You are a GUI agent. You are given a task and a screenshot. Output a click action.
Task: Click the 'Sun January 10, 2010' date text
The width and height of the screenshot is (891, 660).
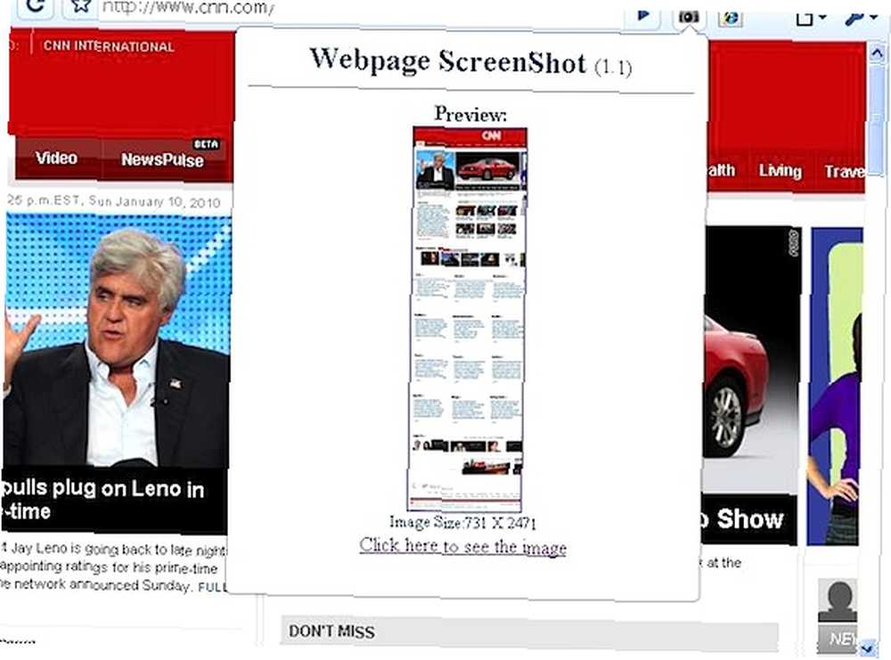(154, 202)
